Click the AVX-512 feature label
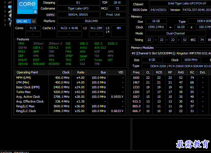Screen dimensions: 211x153 (x=100, y=48)
